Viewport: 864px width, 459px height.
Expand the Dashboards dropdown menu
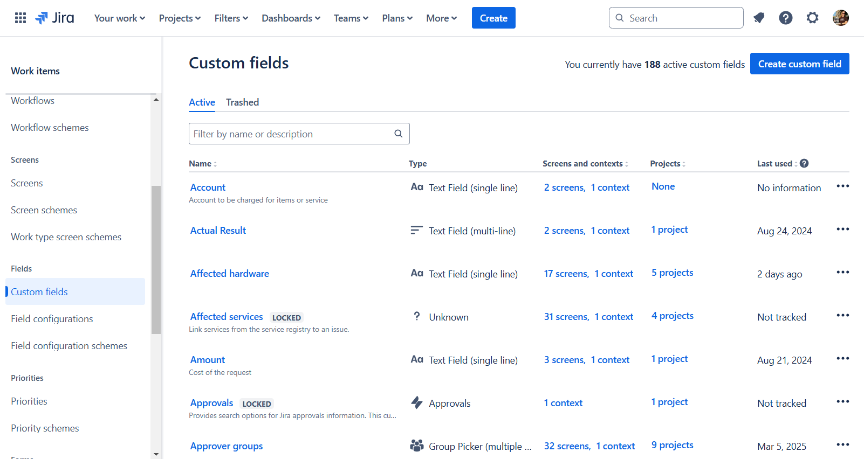pos(291,18)
